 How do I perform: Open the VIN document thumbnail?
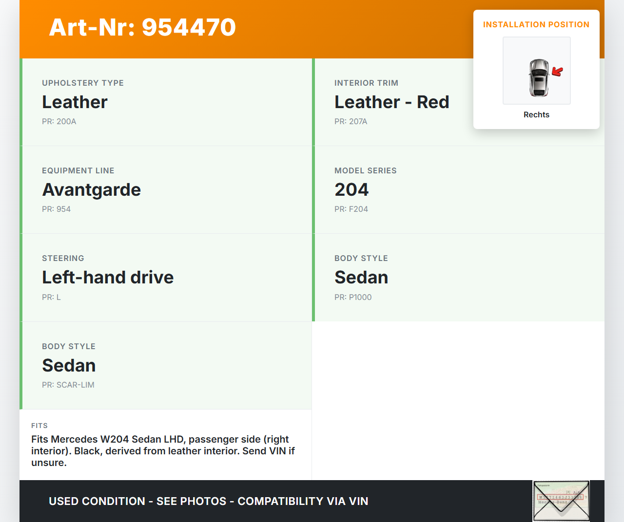(561, 501)
